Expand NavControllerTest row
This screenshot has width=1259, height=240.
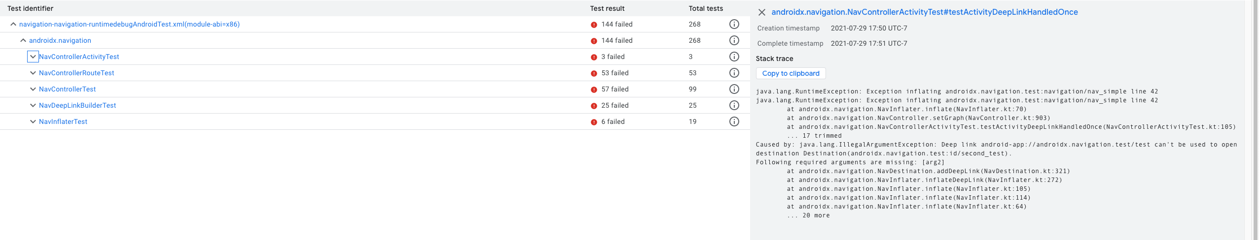click(x=33, y=89)
